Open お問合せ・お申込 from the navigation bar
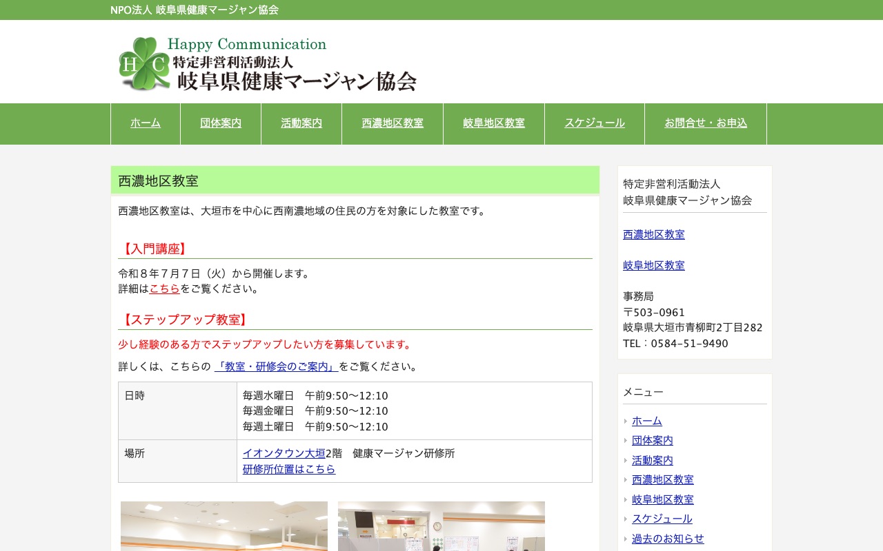Viewport: 883px width, 551px height. point(705,123)
